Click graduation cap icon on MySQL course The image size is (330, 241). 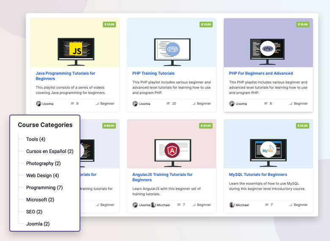[267, 205]
